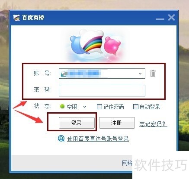Click the Baidu Shangqiao title bar logo
Viewport: 189px width, 179px height.
(16, 18)
